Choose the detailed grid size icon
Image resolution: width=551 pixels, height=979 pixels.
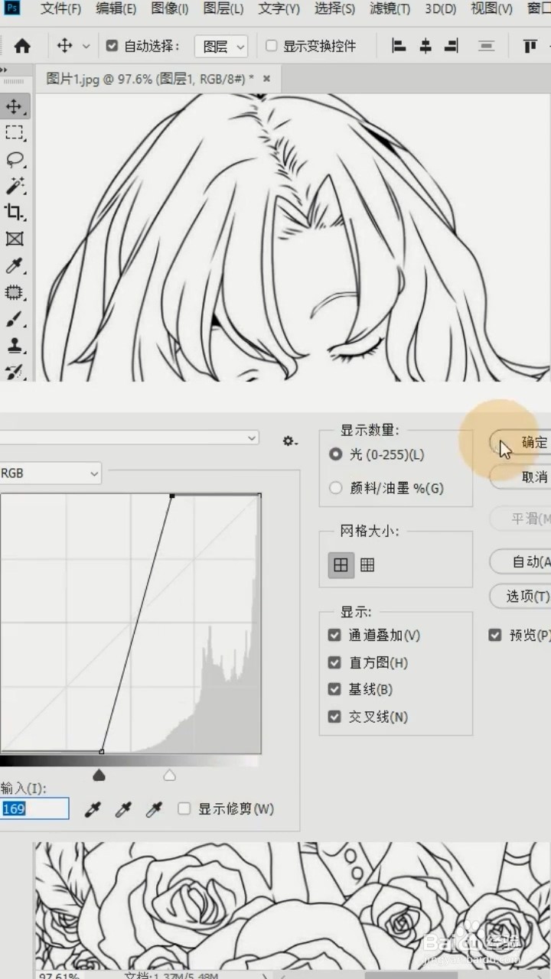(x=367, y=565)
